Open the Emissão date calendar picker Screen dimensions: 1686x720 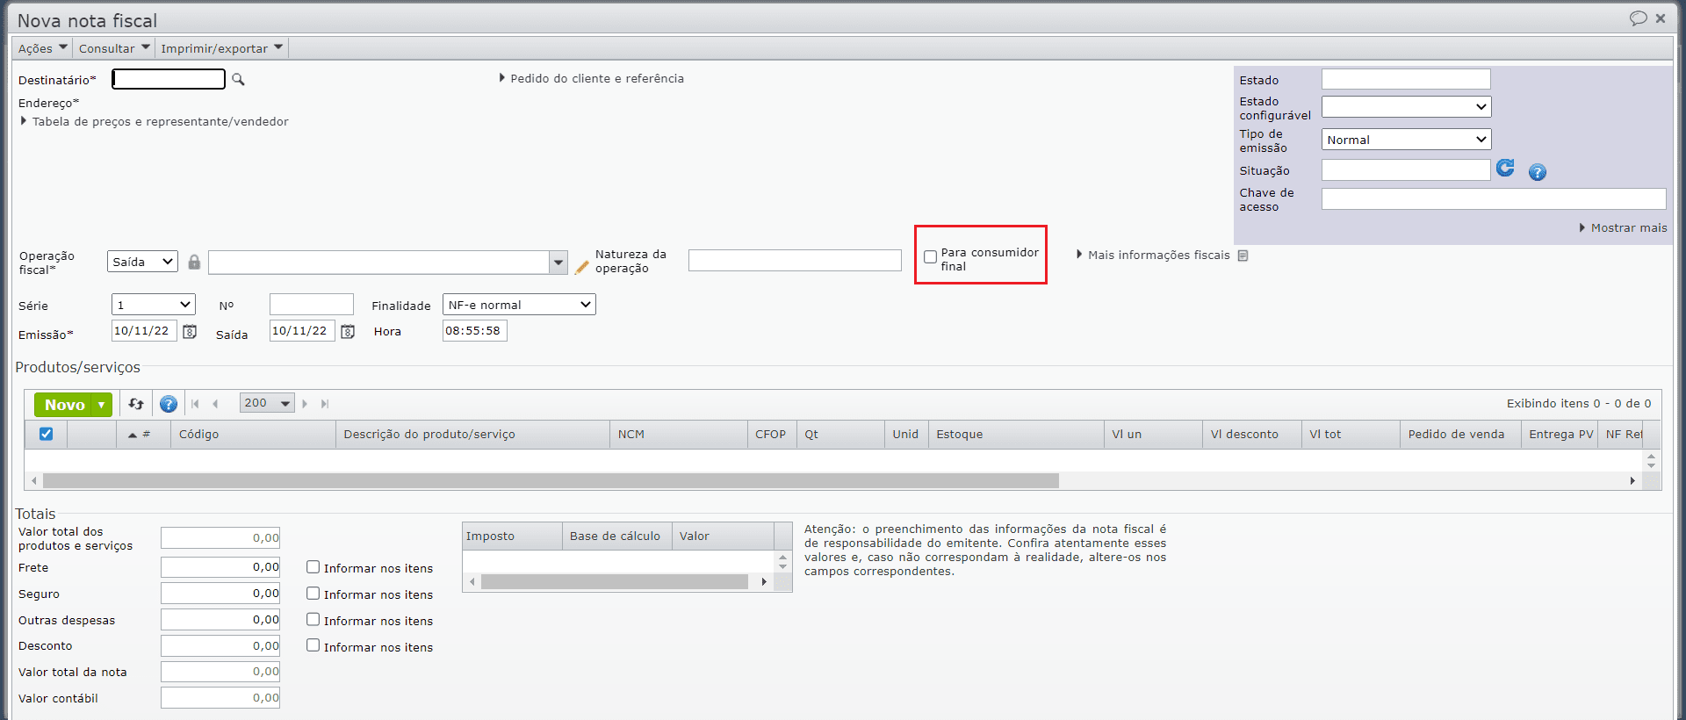pyautogui.click(x=190, y=331)
